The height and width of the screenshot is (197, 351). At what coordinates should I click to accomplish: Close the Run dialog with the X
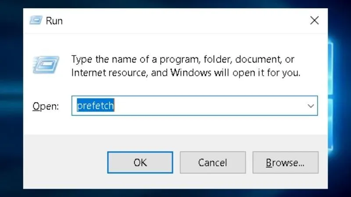click(314, 20)
